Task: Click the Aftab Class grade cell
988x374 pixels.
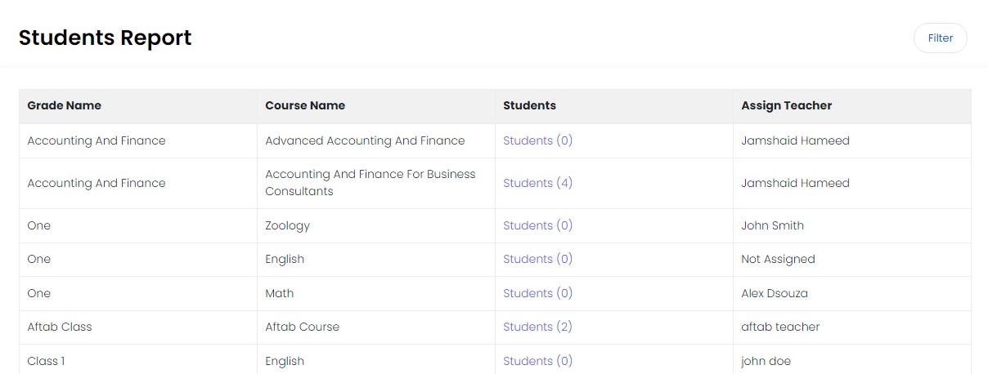Action: [x=60, y=327]
